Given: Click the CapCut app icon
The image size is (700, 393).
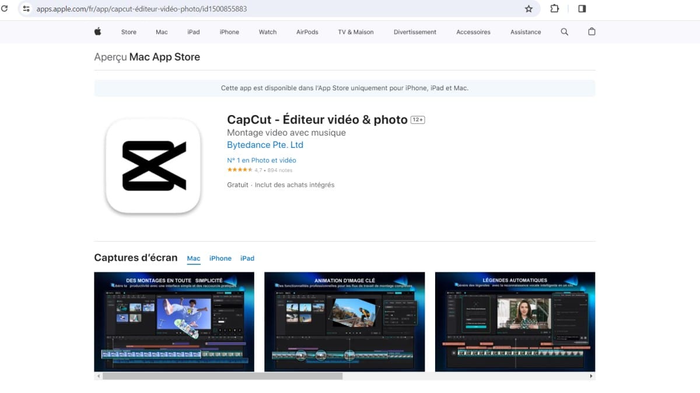Looking at the screenshot, I should tap(153, 166).
